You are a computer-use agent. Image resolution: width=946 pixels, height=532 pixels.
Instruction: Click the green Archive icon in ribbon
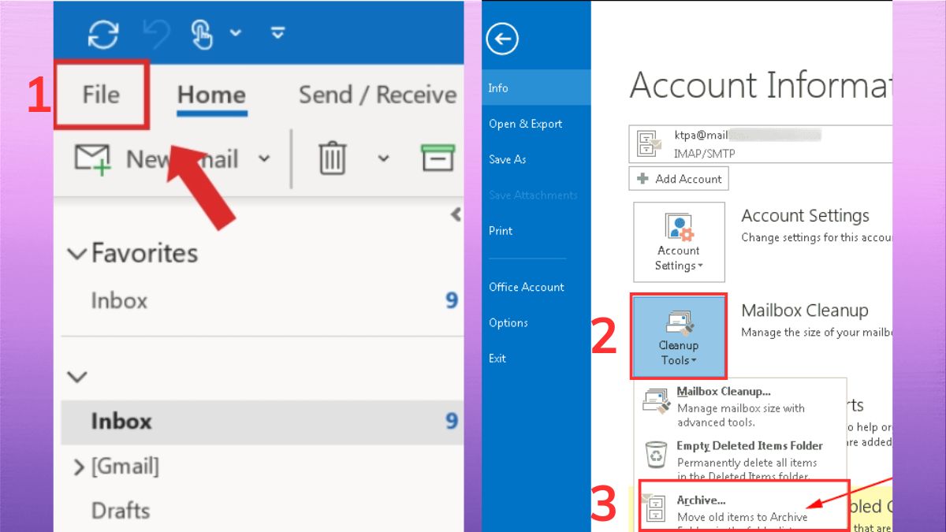tap(438, 158)
